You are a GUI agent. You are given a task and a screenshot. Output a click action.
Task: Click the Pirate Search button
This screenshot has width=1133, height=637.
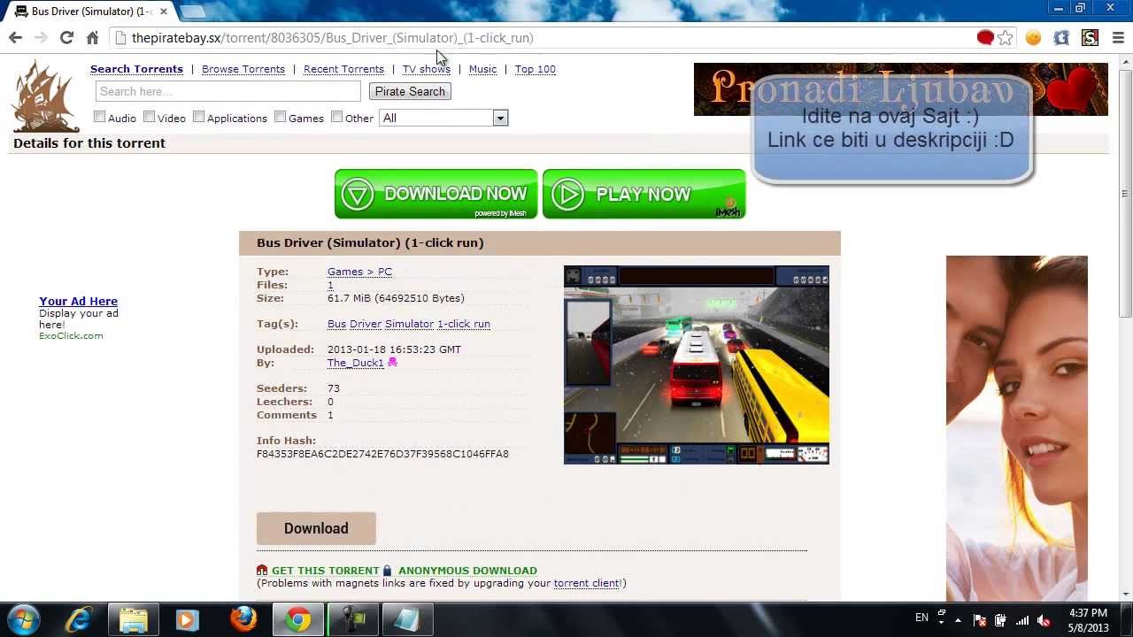coord(410,91)
